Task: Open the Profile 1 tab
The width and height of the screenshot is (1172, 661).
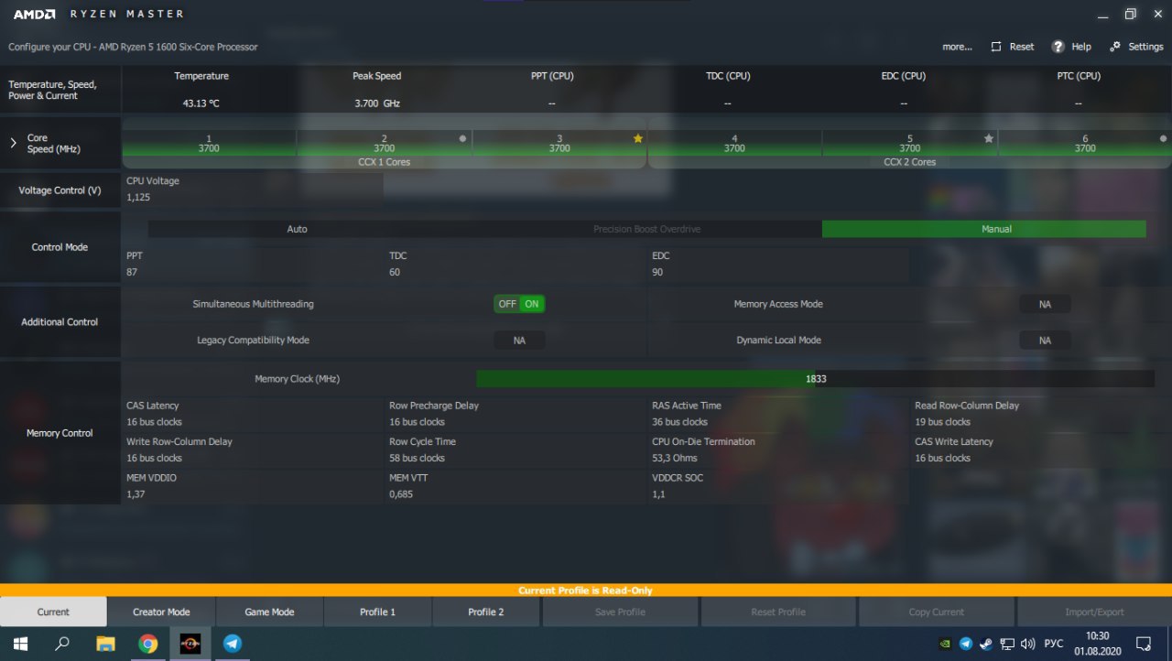Action: [377, 612]
